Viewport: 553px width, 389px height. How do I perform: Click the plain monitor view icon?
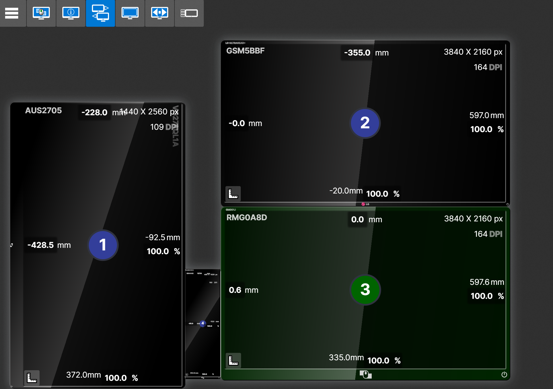coord(130,13)
